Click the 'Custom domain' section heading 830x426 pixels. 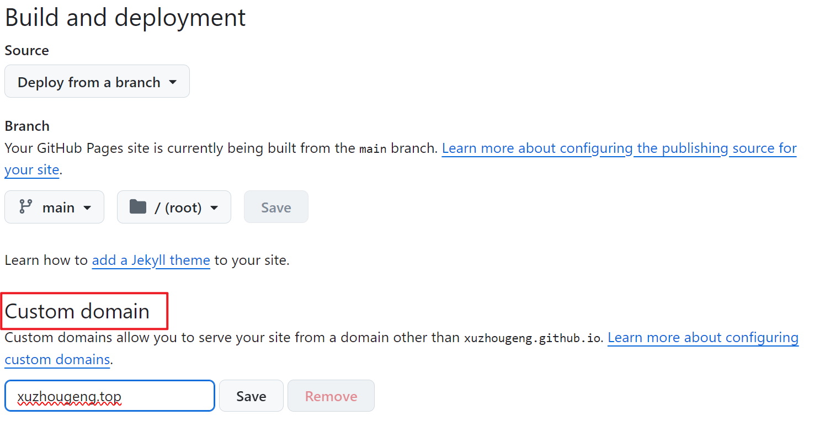pyautogui.click(x=77, y=311)
